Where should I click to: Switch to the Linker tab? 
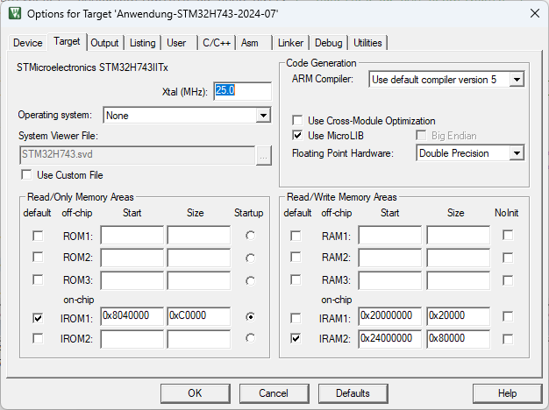pyautogui.click(x=290, y=43)
